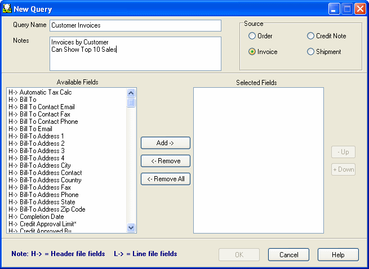The height and width of the screenshot is (269, 369).
Task: Click the Available Fields scrollbar thumb
Action: [x=131, y=102]
